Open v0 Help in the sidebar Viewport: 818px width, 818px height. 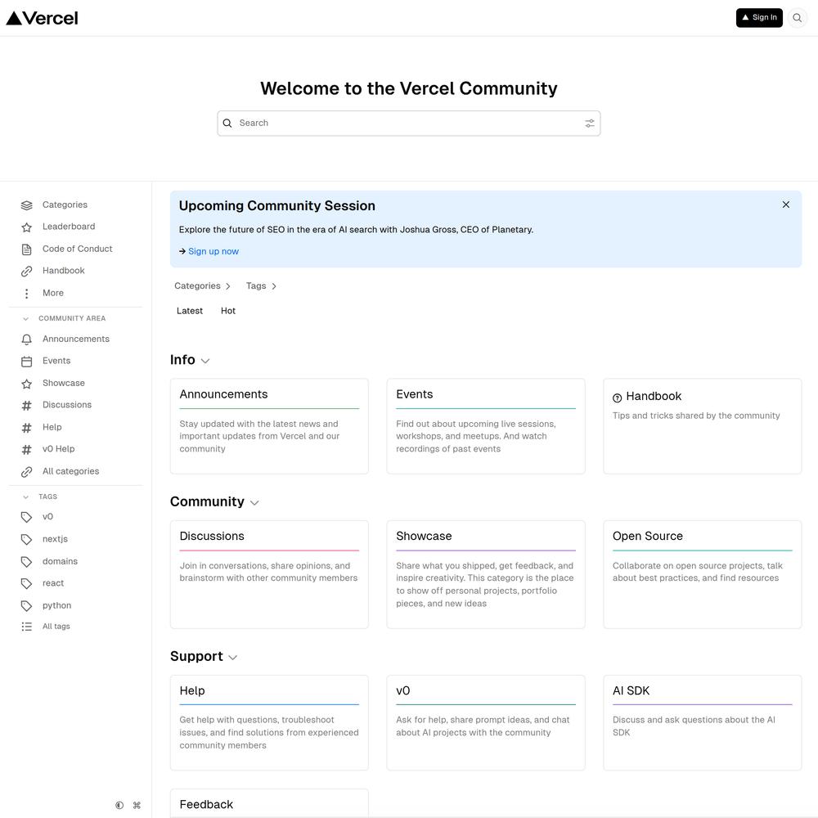point(58,448)
